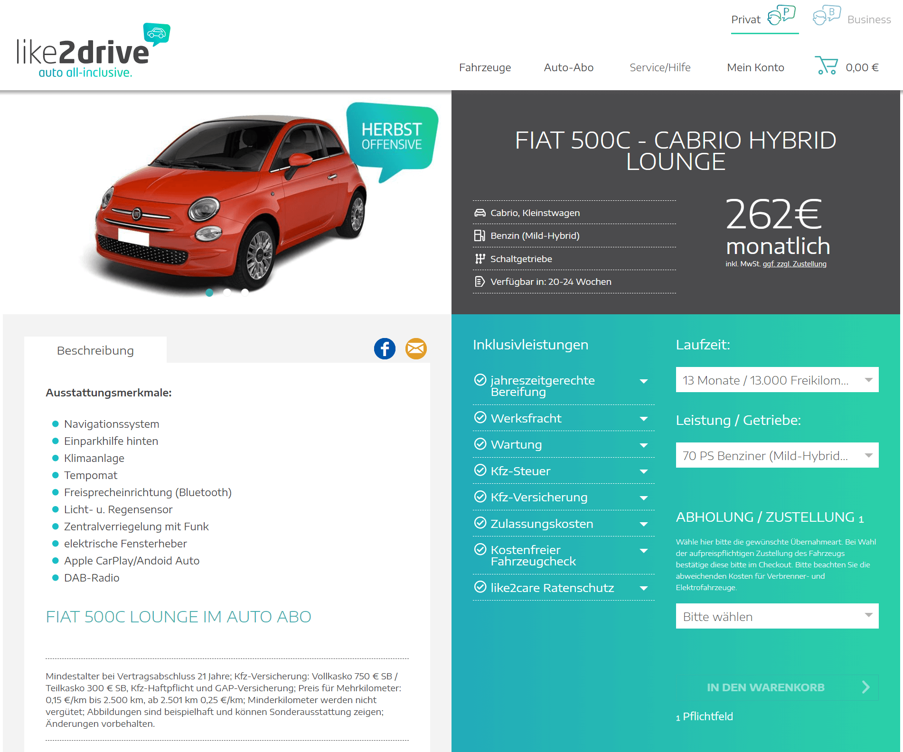Open the Leistung / Getriebe dropdown
This screenshot has width=903, height=752.
click(x=777, y=455)
